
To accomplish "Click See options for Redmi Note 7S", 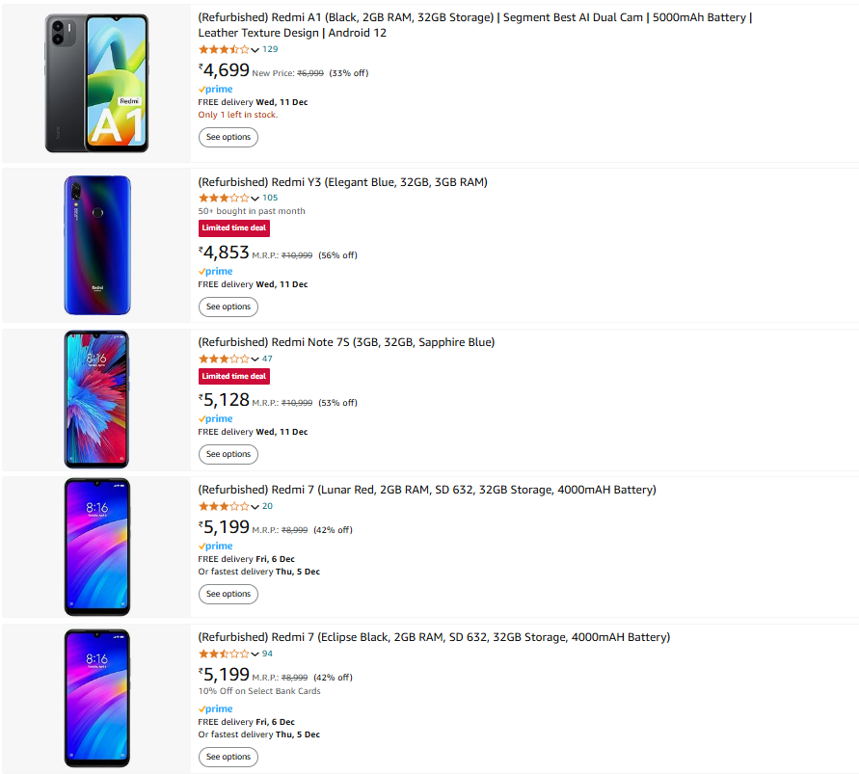I will click(x=228, y=454).
